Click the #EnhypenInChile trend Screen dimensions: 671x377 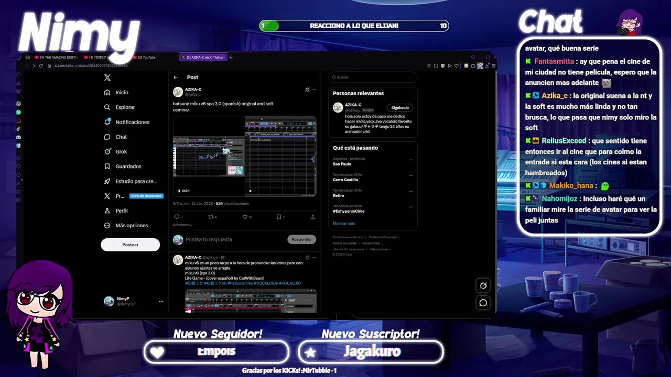[349, 211]
